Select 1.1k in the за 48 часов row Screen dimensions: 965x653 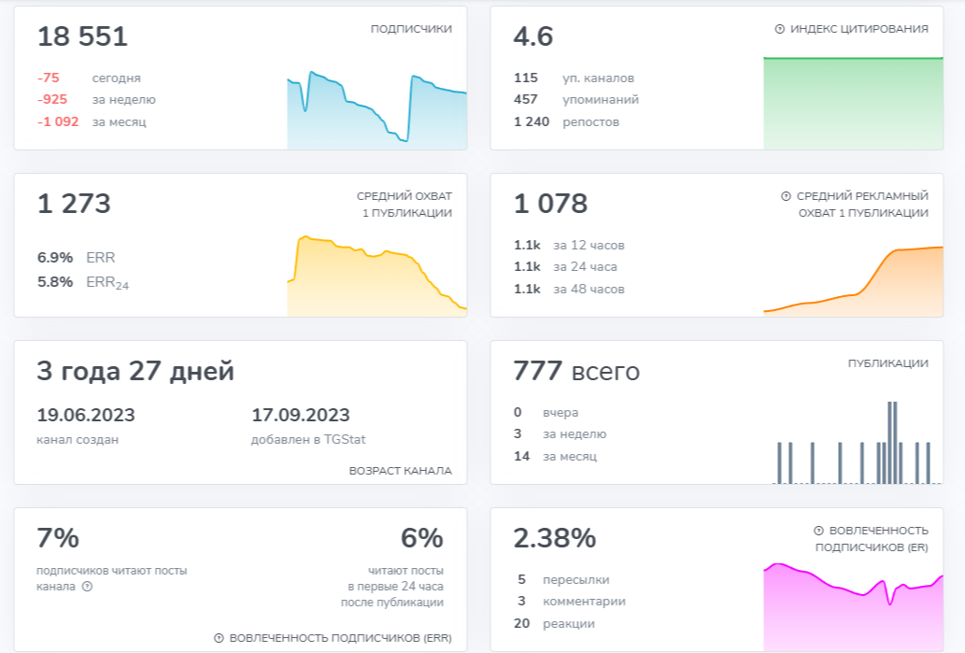click(528, 290)
